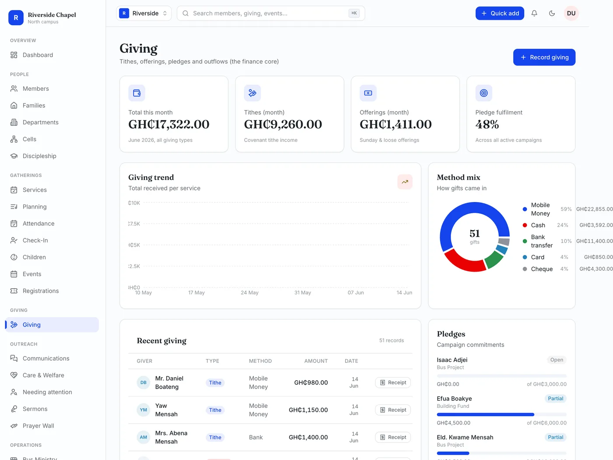
Task: Click the YM avatar for Yaw Mensah
Action: pos(143,410)
